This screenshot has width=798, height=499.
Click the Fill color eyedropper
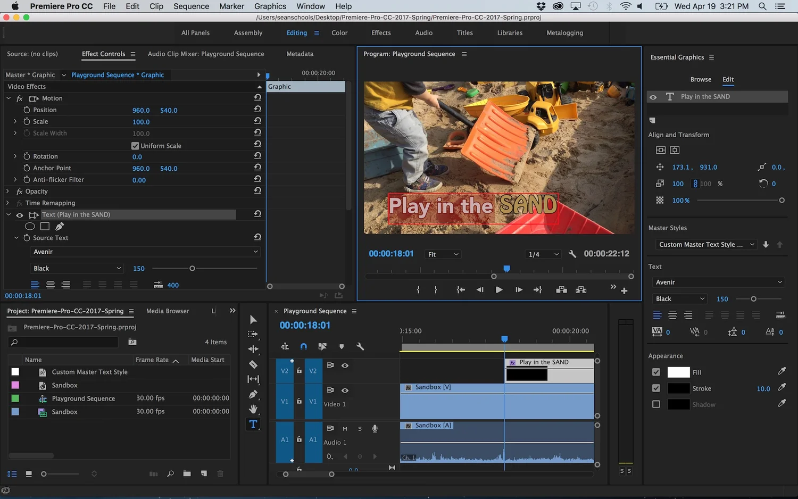pos(782,371)
